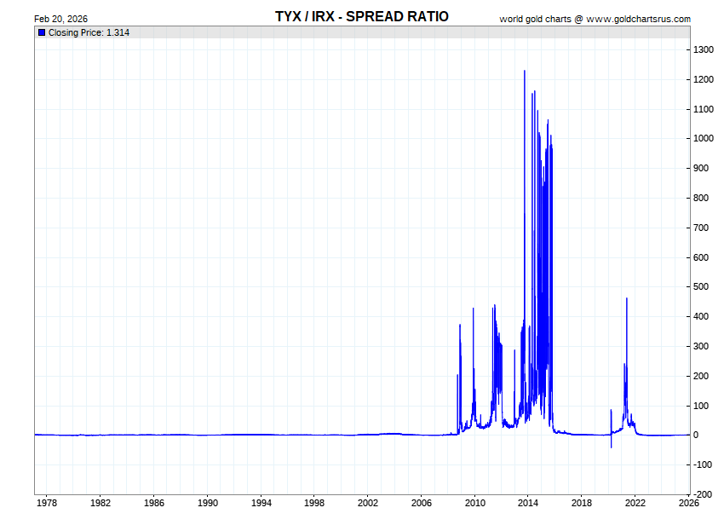Click the x-axis year label 2018
The height and width of the screenshot is (525, 724).
[x=581, y=503]
